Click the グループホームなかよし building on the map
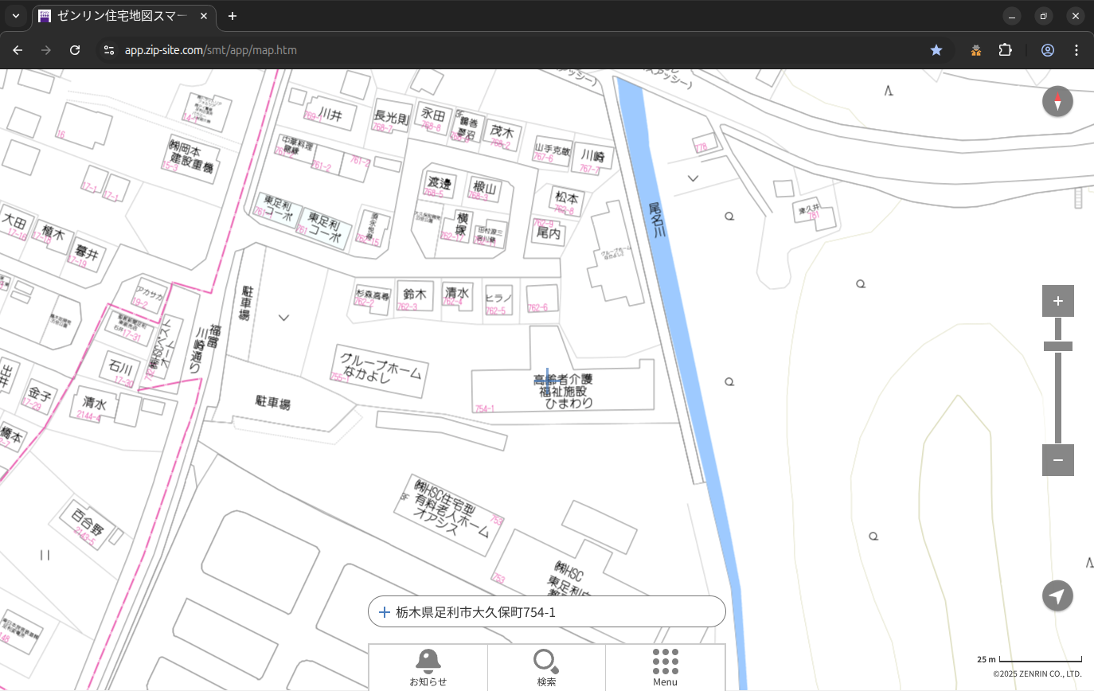 (379, 372)
